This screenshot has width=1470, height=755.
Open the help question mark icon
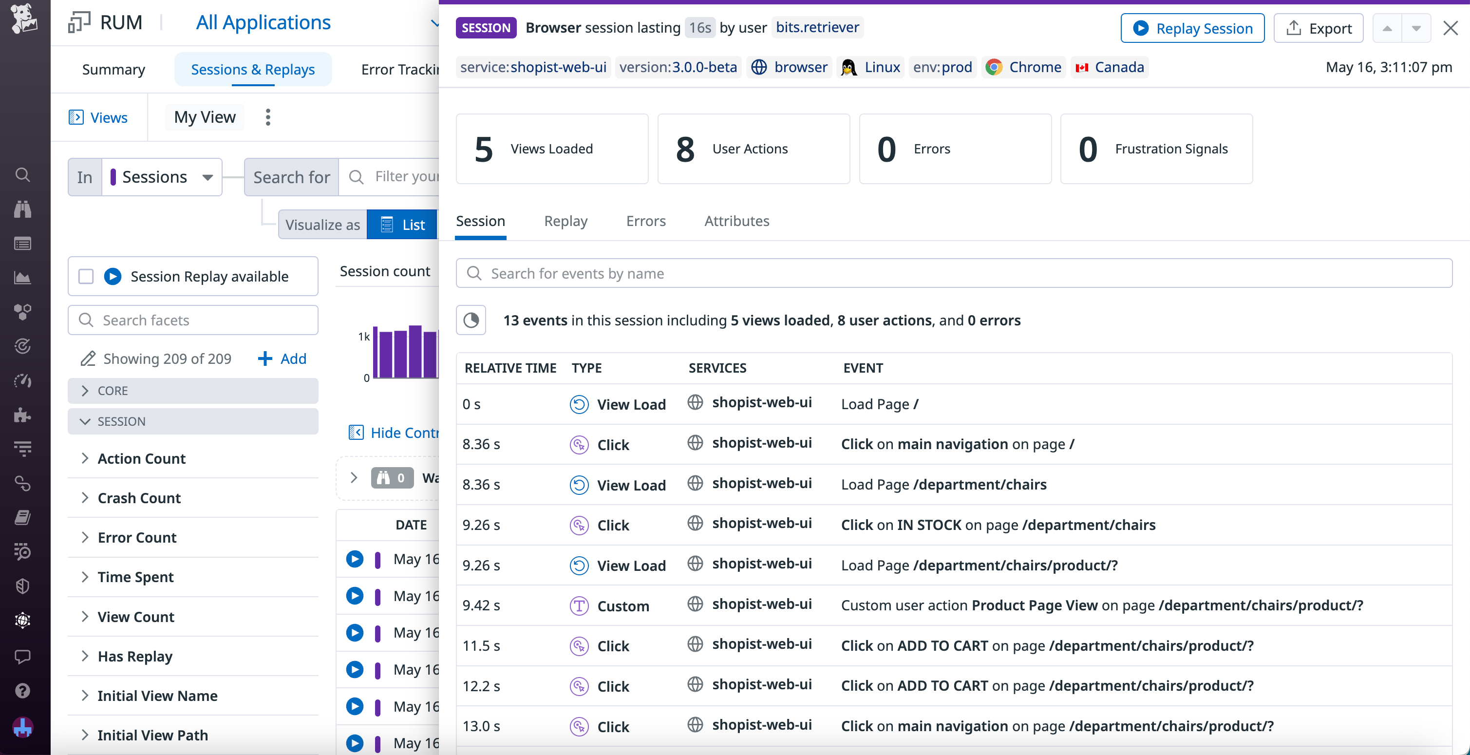click(23, 691)
